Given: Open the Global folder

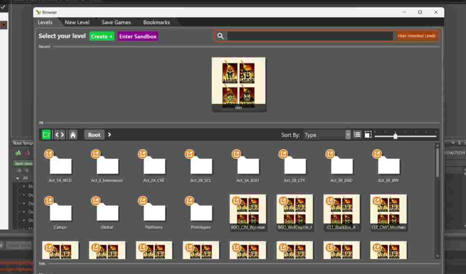Looking at the screenshot, I should (x=107, y=213).
